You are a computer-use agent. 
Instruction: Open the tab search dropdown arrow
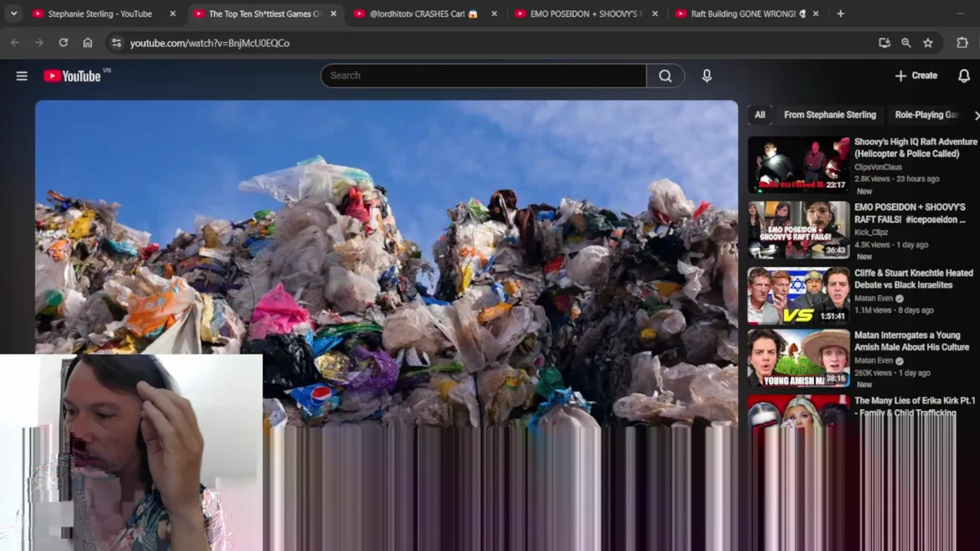tap(13, 14)
